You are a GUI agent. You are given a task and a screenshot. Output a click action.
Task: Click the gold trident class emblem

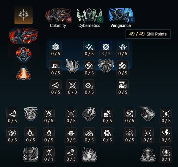pos(23,15)
